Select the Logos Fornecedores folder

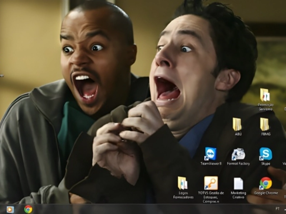click(183, 183)
